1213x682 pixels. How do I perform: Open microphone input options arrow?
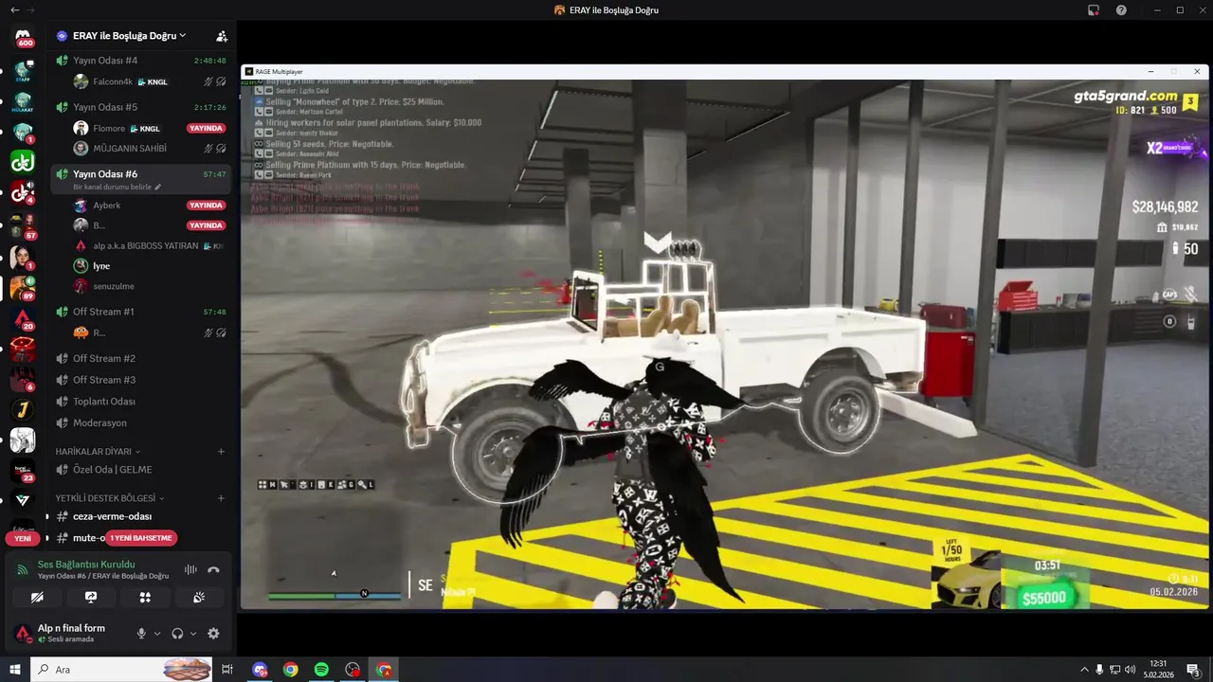pyautogui.click(x=157, y=634)
